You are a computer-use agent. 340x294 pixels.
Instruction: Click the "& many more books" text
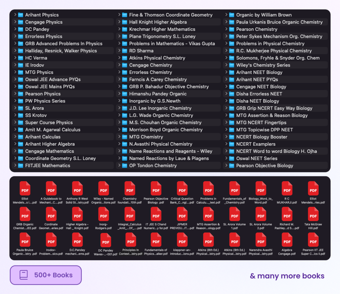[287, 276]
